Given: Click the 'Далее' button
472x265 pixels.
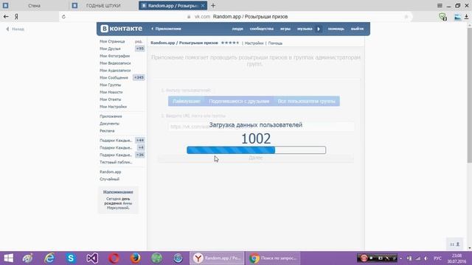Looking at the screenshot, I should coord(256,158).
